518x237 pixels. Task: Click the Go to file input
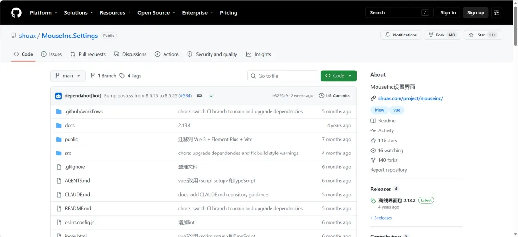click(283, 76)
